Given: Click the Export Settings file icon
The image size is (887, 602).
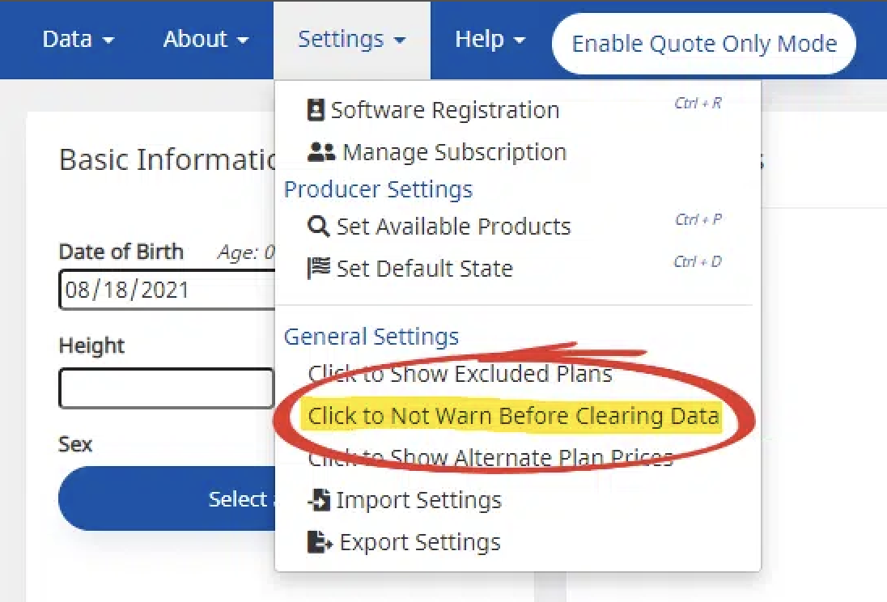Looking at the screenshot, I should click(320, 542).
